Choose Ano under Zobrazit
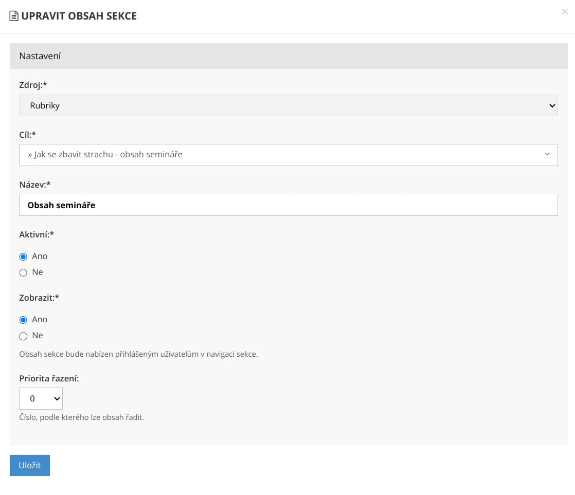Screen dimensions: 575x495 tap(23, 320)
